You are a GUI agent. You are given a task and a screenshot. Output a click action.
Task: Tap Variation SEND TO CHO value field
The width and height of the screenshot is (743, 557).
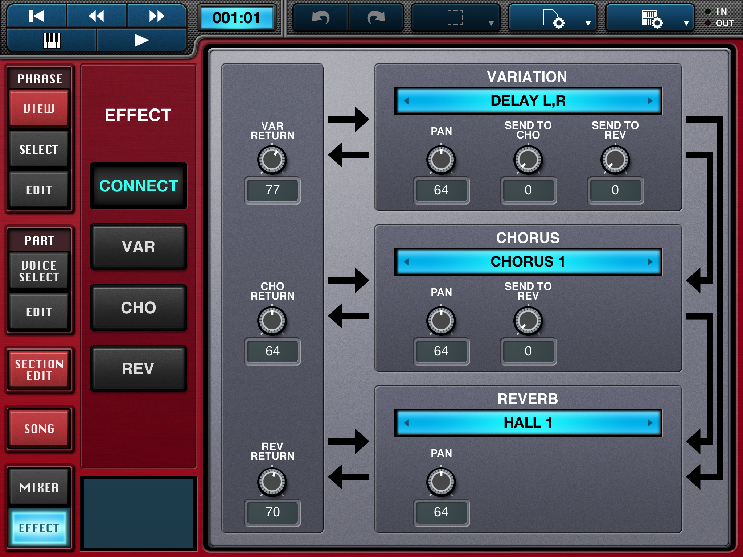pos(529,190)
